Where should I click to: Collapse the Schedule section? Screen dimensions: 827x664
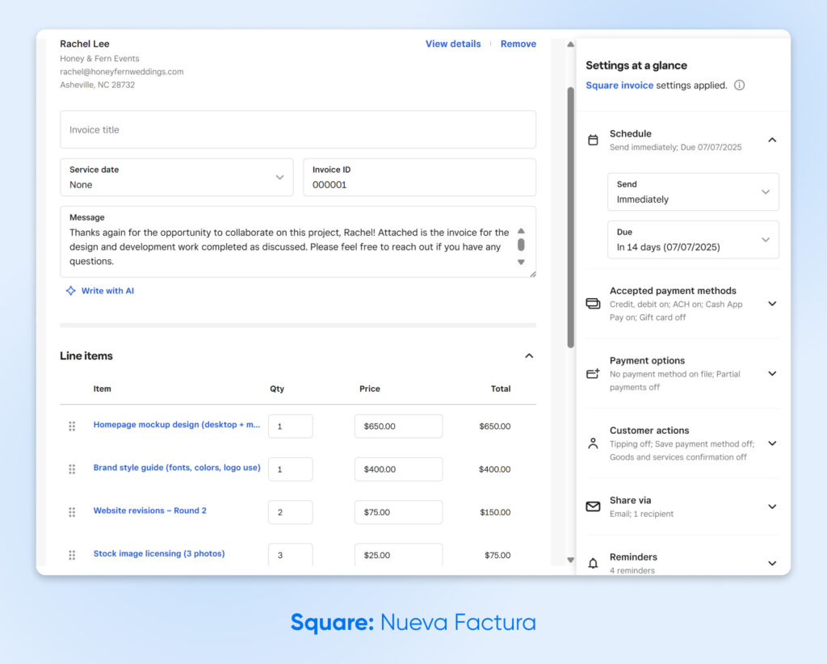tap(772, 139)
